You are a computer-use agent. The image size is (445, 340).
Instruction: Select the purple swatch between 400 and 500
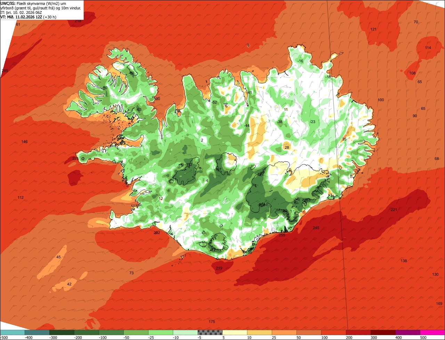[407, 332]
